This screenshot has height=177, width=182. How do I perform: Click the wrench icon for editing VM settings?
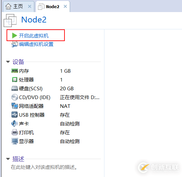(15, 44)
